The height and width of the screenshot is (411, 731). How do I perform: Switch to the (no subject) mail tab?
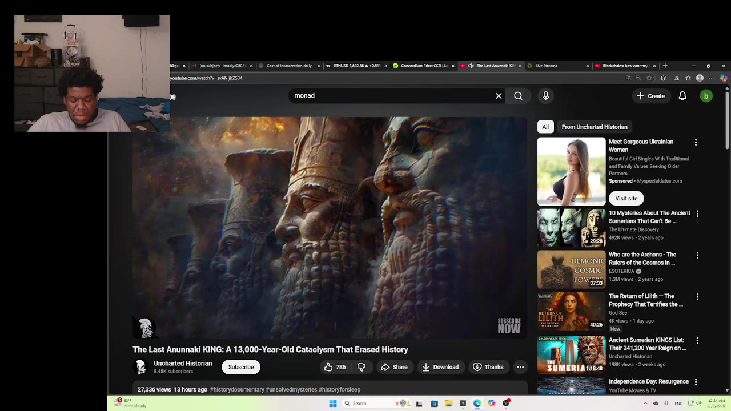pyautogui.click(x=222, y=66)
